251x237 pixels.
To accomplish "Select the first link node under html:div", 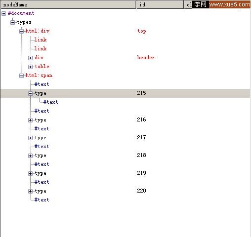I will click(x=41, y=39).
